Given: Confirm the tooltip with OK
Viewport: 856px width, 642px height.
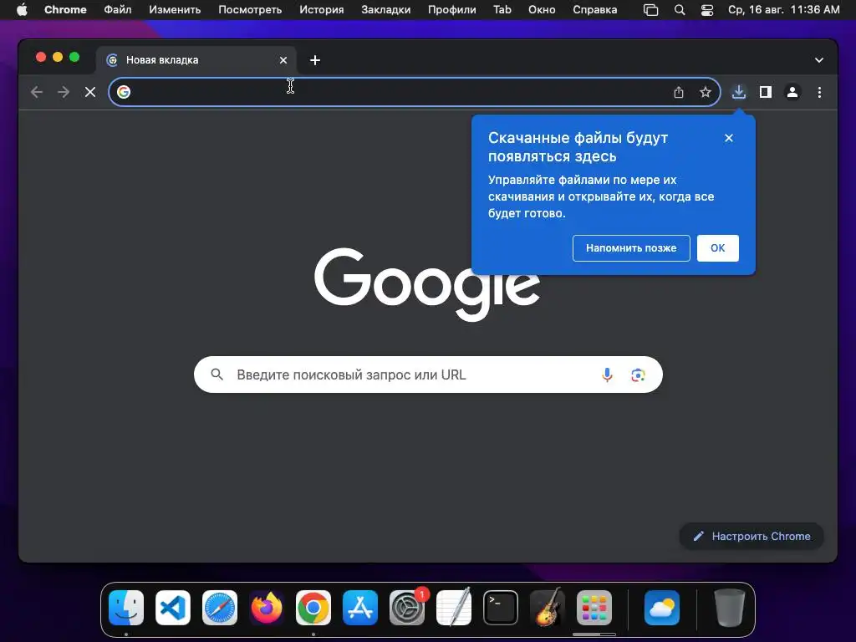Looking at the screenshot, I should tap(718, 247).
